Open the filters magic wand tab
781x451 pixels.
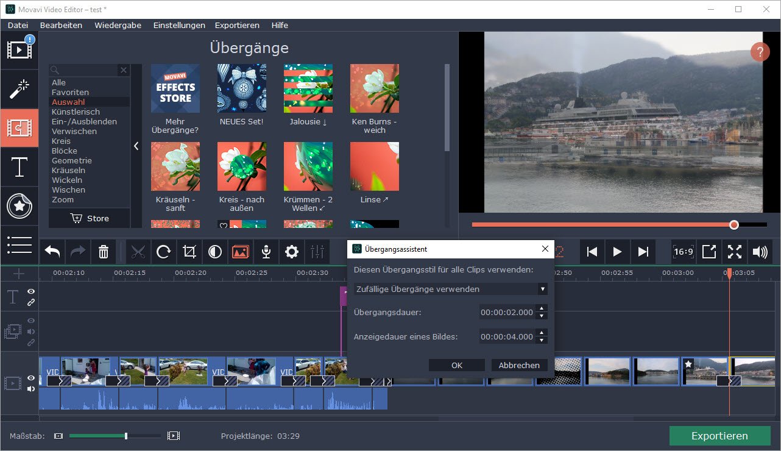19,89
